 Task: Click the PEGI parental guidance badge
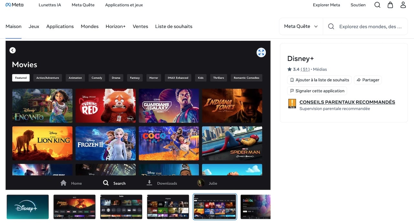pyautogui.click(x=292, y=104)
